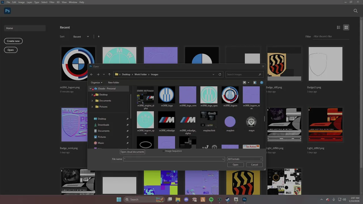Open the Layer menu
The height and width of the screenshot is (204, 363).
pyautogui.click(x=29, y=2)
